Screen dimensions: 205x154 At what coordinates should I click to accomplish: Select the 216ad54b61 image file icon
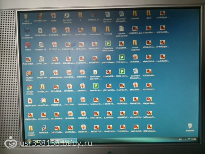coord(149,30)
